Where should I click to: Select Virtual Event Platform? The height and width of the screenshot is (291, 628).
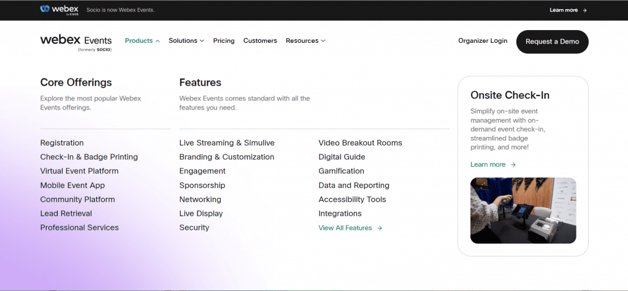pos(79,171)
